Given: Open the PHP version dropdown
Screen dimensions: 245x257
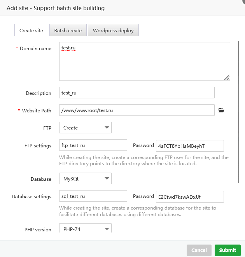Looking at the screenshot, I should [85, 229].
